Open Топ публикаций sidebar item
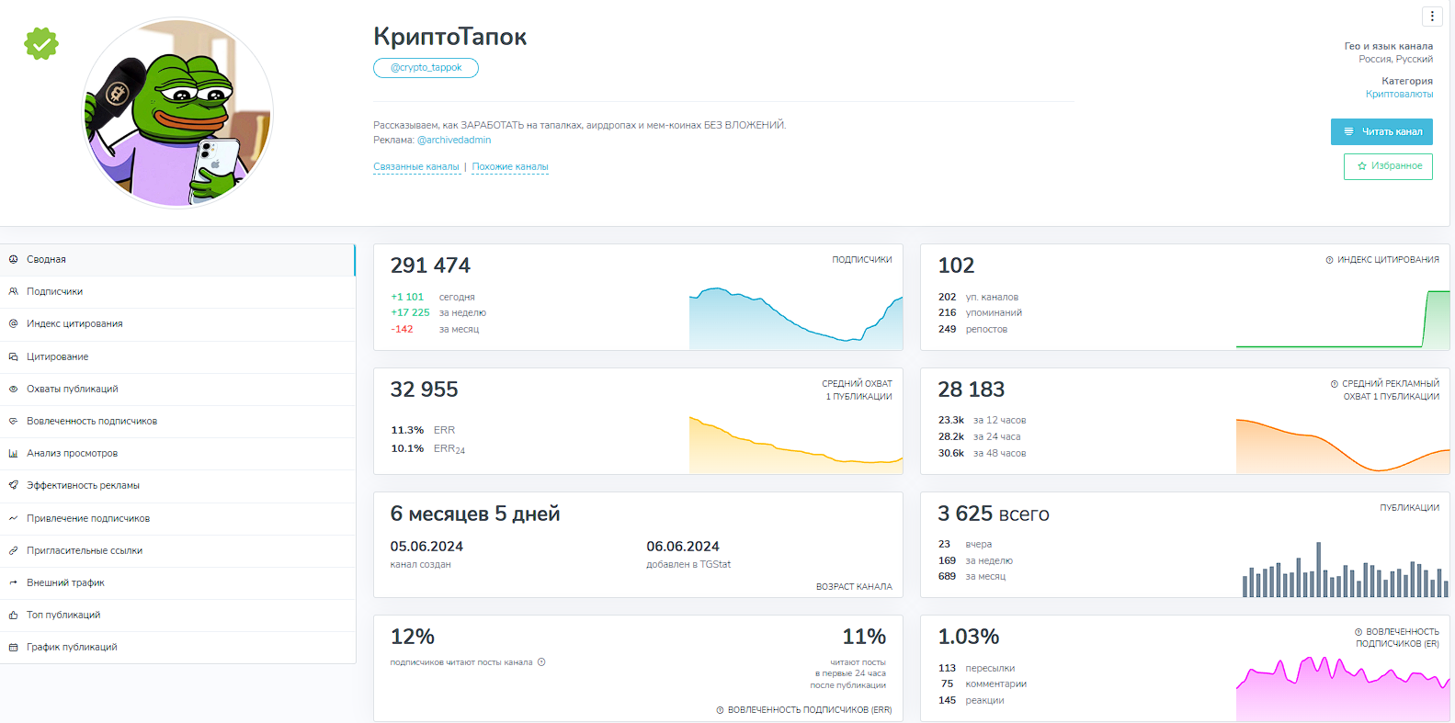Viewport: 1455px width, 723px height. (x=177, y=616)
